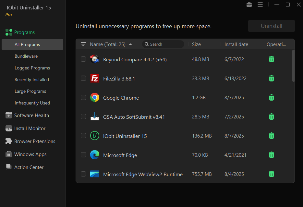
Task: Click the Windows Apps icon
Action: point(9,154)
